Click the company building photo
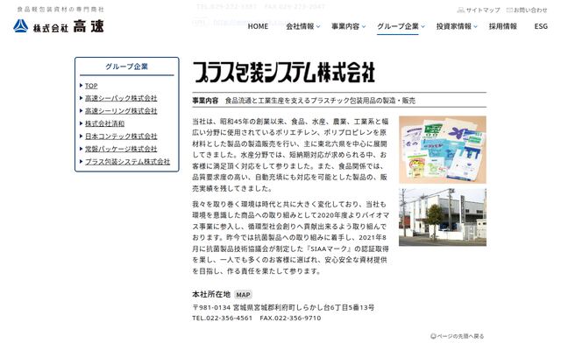Viewport: 561px width, 350px height. pos(443,218)
